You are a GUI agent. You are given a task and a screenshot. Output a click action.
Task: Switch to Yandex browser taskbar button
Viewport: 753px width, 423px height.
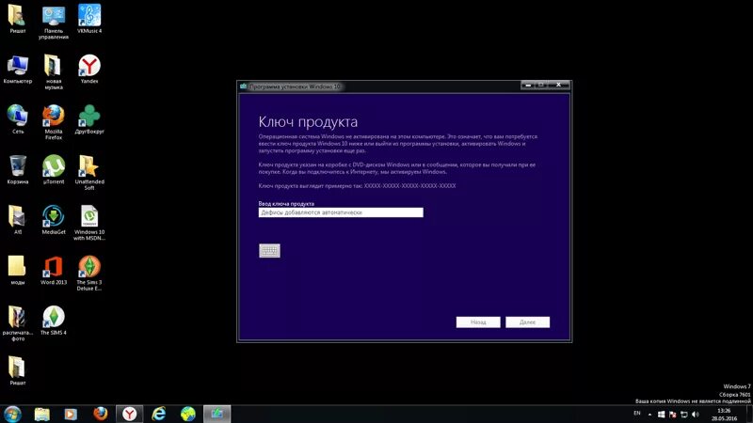(x=129, y=414)
